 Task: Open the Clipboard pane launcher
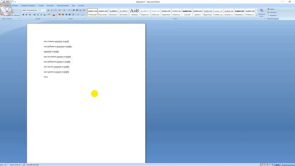coord(19,19)
